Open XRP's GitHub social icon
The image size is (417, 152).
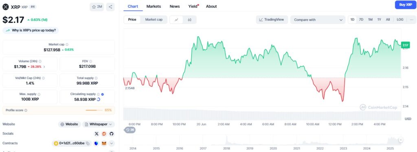[x=112, y=134]
